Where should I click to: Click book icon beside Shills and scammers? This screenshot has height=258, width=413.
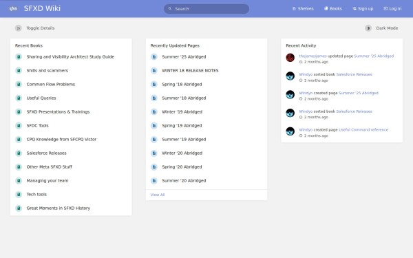[x=19, y=71]
